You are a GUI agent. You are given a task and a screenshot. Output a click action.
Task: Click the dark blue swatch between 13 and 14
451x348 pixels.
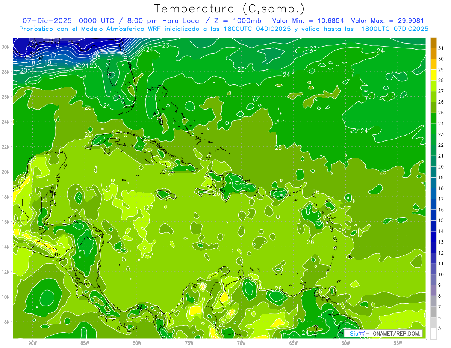pos(433,237)
